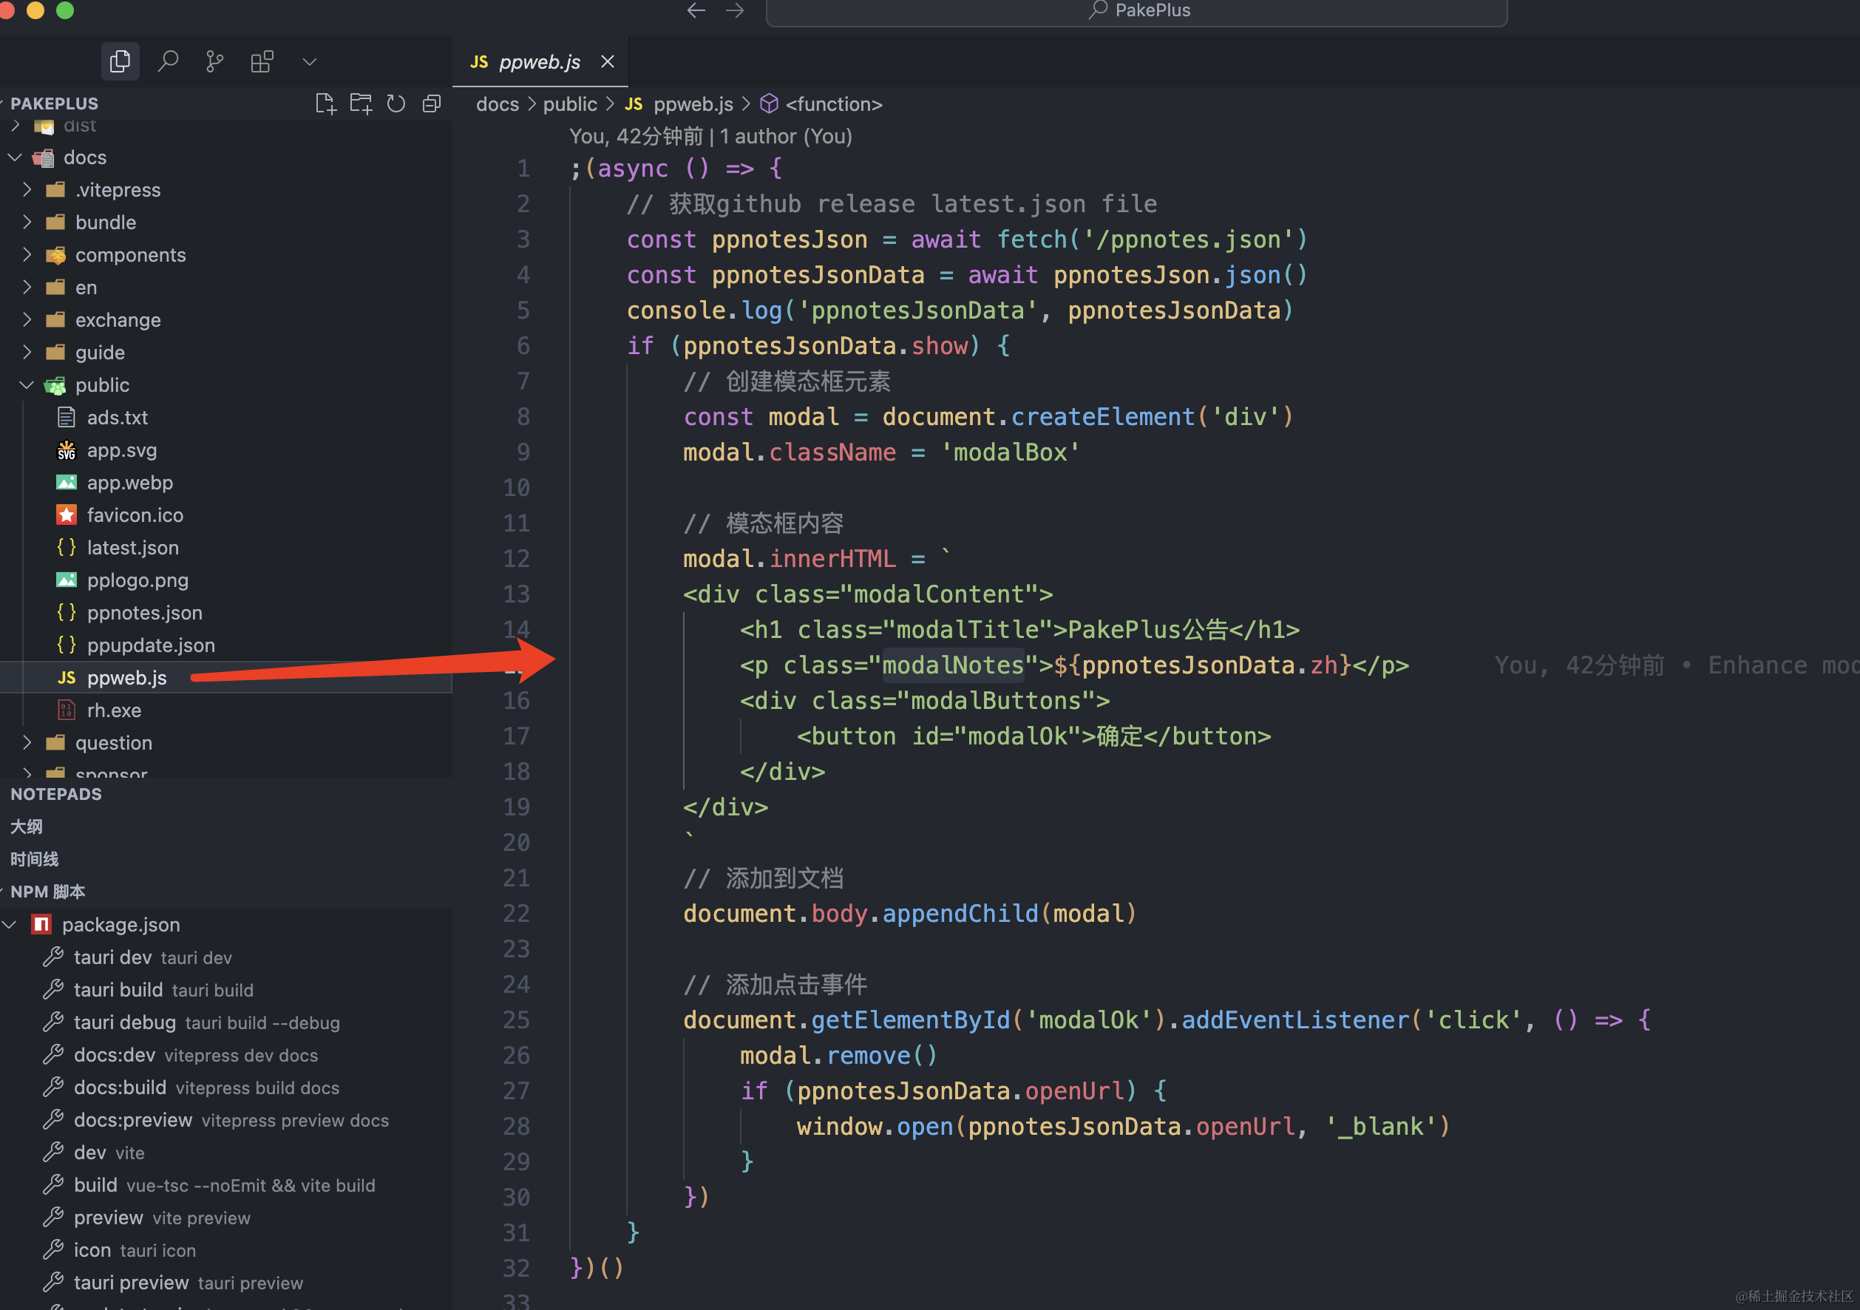Open the Search view icon
This screenshot has height=1310, width=1860.
click(x=168, y=61)
